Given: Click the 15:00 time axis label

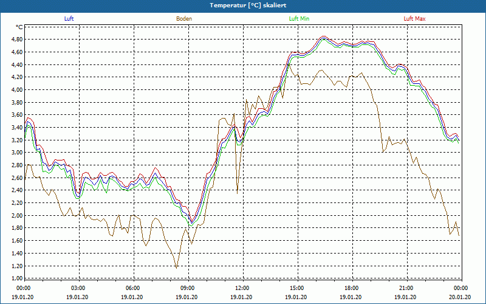Looking at the screenshot, I should click(x=298, y=288).
